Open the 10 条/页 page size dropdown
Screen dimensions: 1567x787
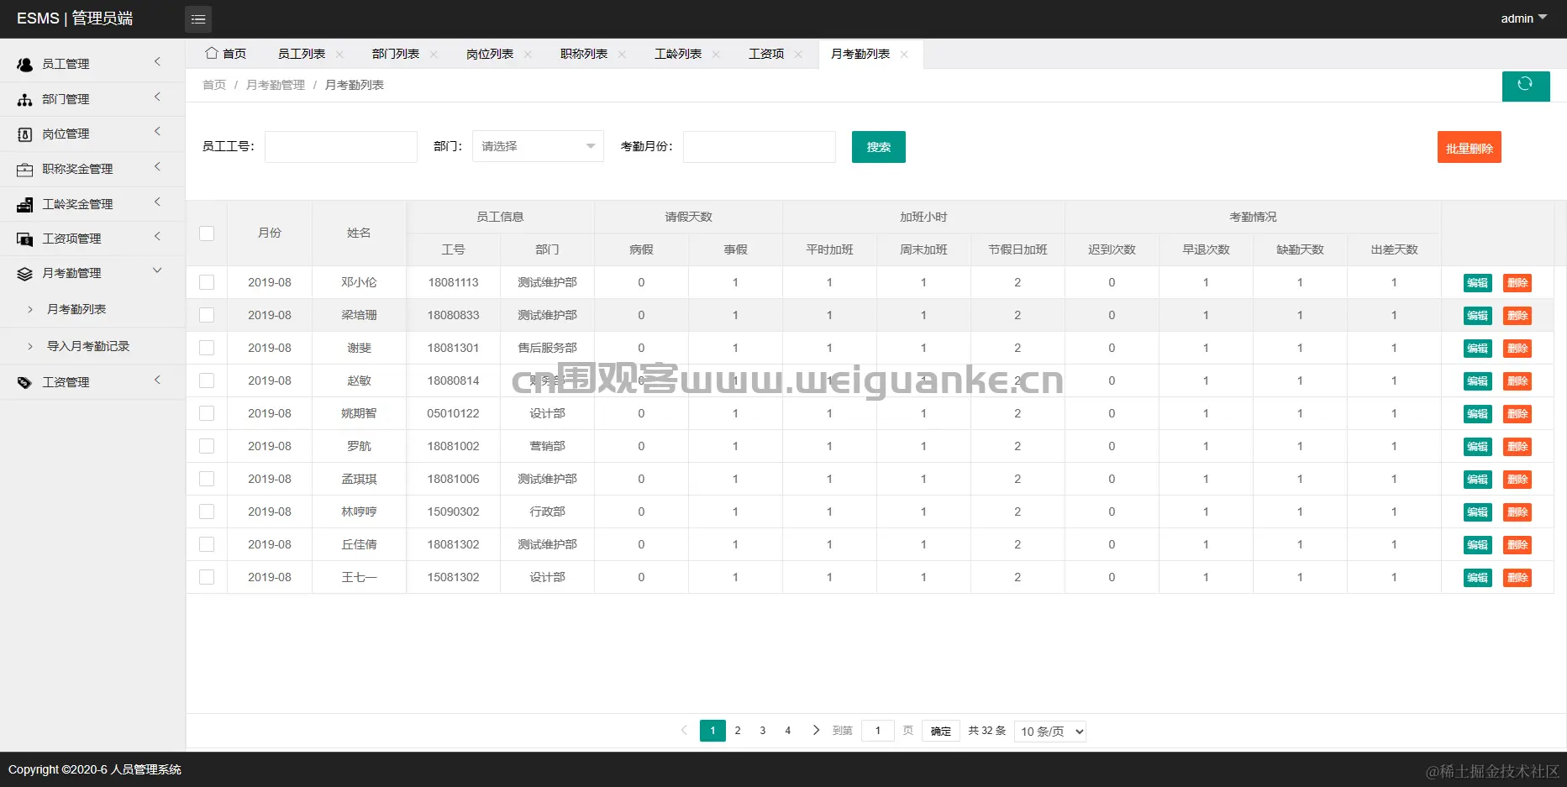[x=1050, y=731]
